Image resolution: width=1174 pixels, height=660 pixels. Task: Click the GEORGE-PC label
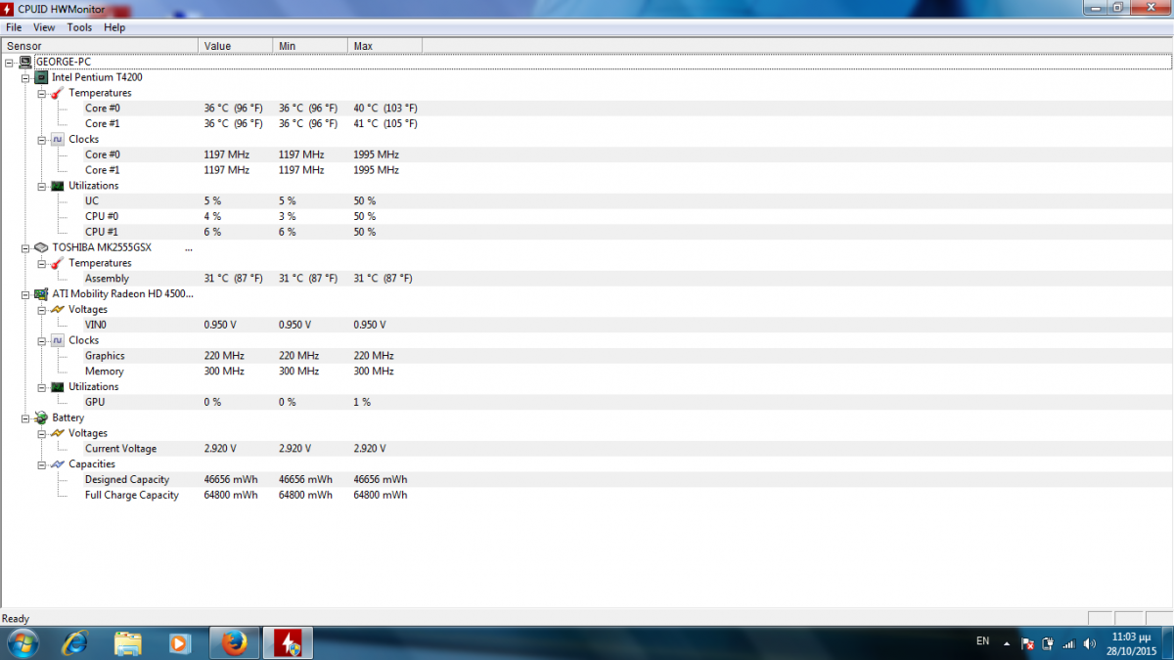click(64, 62)
